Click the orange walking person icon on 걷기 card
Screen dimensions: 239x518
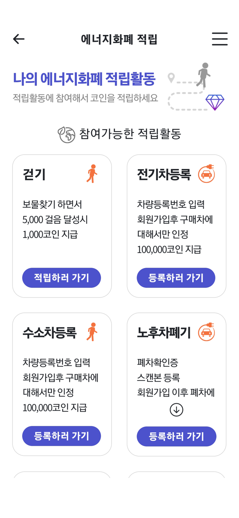pos(92,174)
